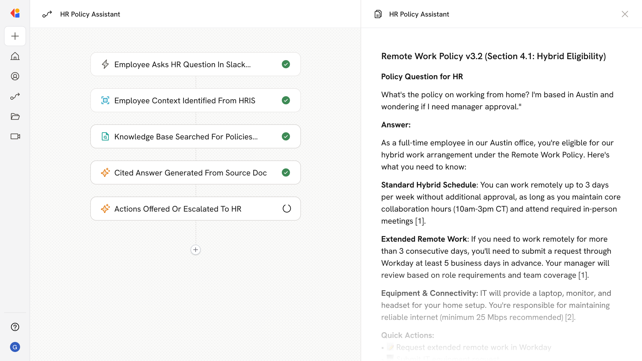The width and height of the screenshot is (642, 361).
Task: Click the plus button in the sidebar
Action: [15, 36]
